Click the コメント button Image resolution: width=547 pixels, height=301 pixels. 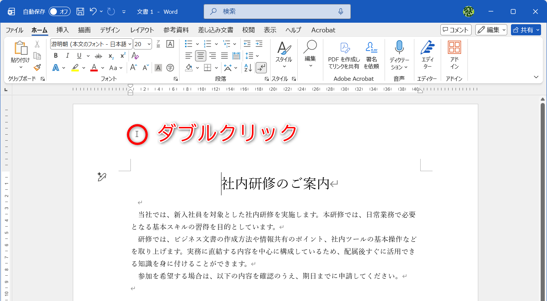coord(456,30)
